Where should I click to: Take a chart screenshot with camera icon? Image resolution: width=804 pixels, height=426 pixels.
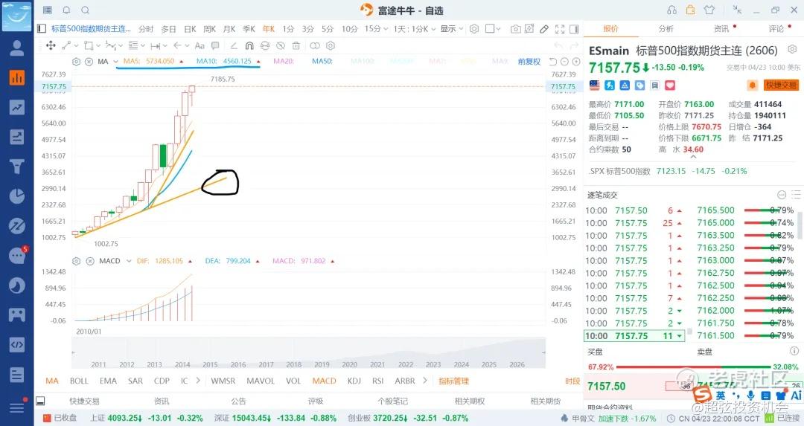pyautogui.click(x=515, y=29)
